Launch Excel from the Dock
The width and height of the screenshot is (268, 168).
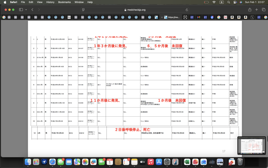tap(187, 162)
